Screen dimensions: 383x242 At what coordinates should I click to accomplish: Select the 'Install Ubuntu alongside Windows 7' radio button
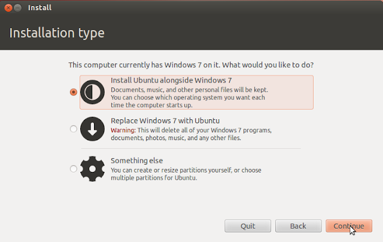[x=73, y=92]
